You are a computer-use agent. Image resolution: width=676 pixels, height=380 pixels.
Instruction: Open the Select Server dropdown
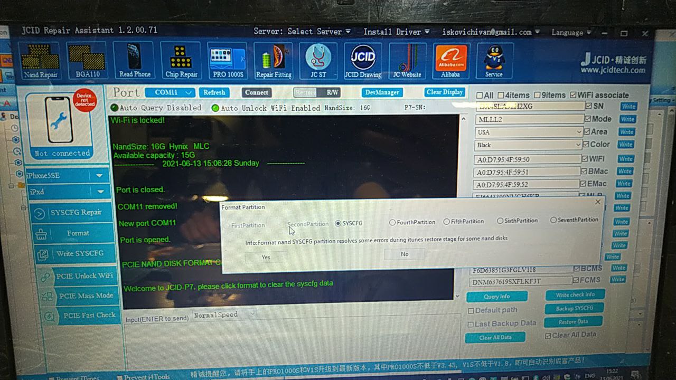pos(302,32)
